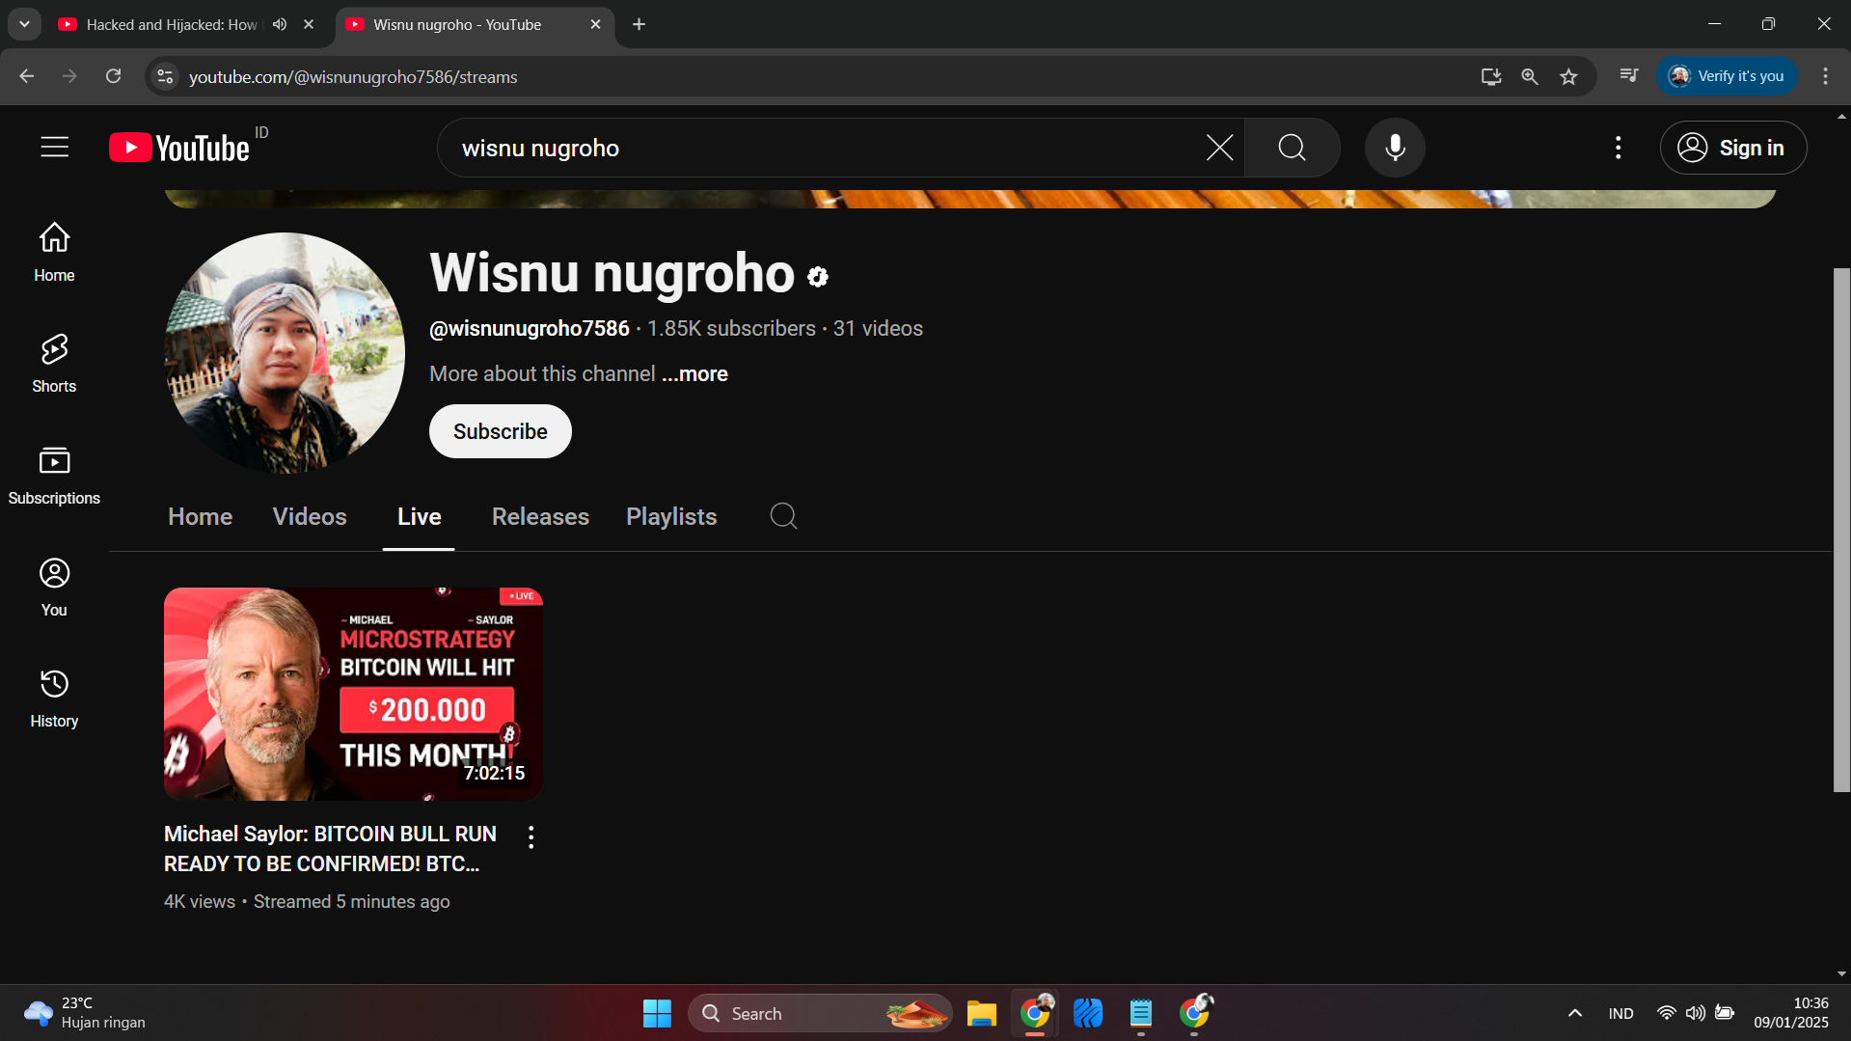The height and width of the screenshot is (1041, 1851).
Task: Open the Playlists tab
Action: click(670, 516)
